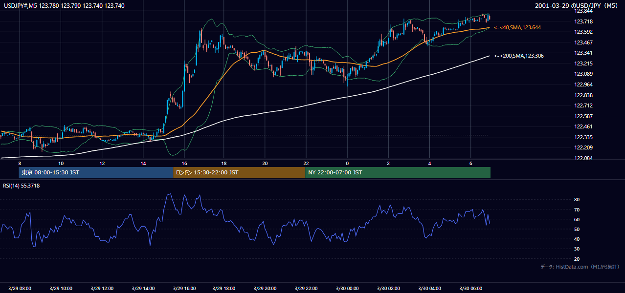625x293 pixels.
Task: Click the 3/29 10:00 date label
Action: click(61, 288)
